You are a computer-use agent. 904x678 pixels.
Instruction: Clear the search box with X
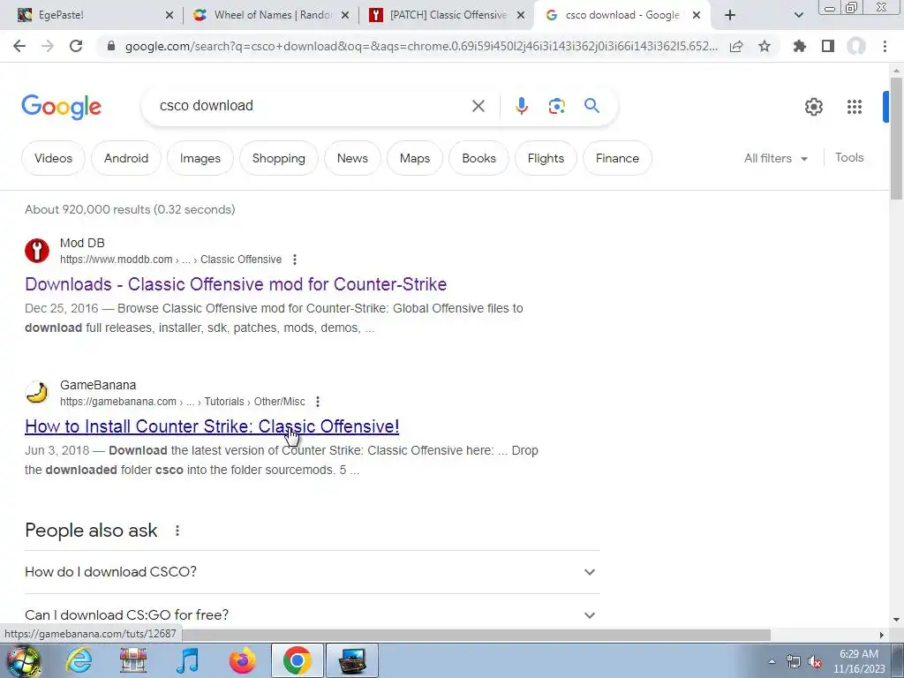tap(478, 106)
